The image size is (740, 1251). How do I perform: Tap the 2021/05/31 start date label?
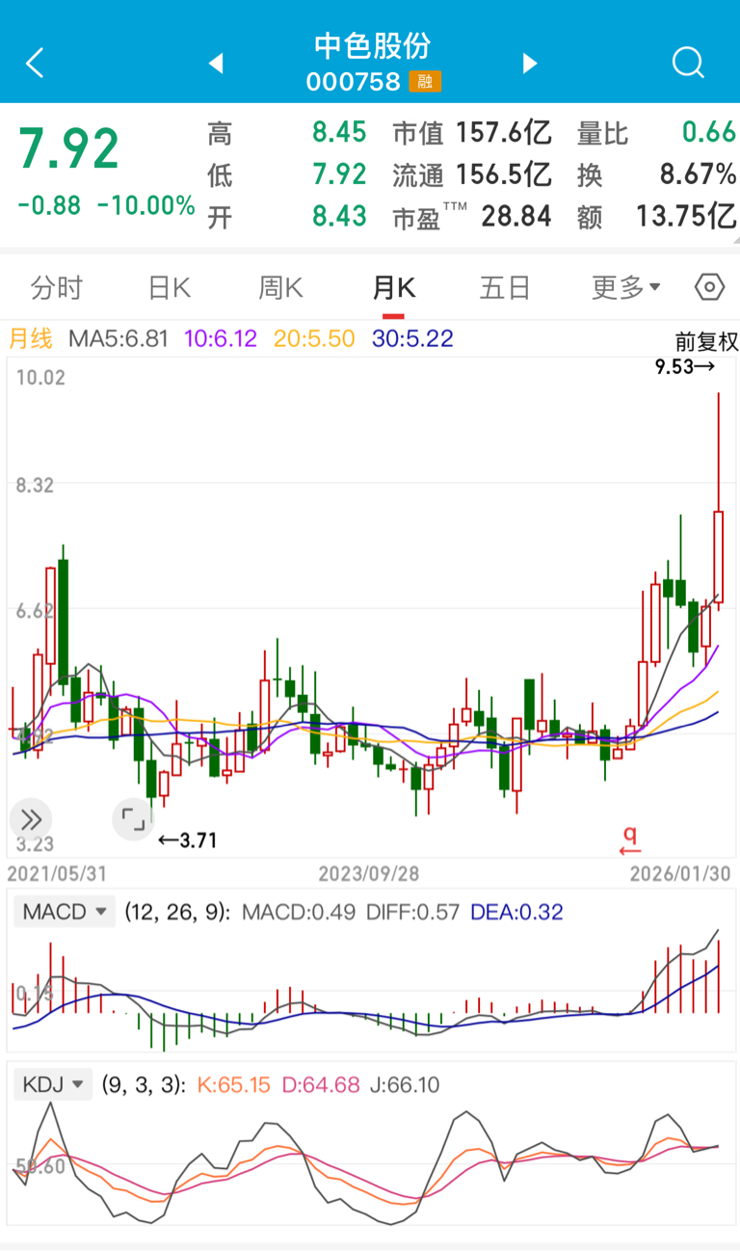pos(57,873)
